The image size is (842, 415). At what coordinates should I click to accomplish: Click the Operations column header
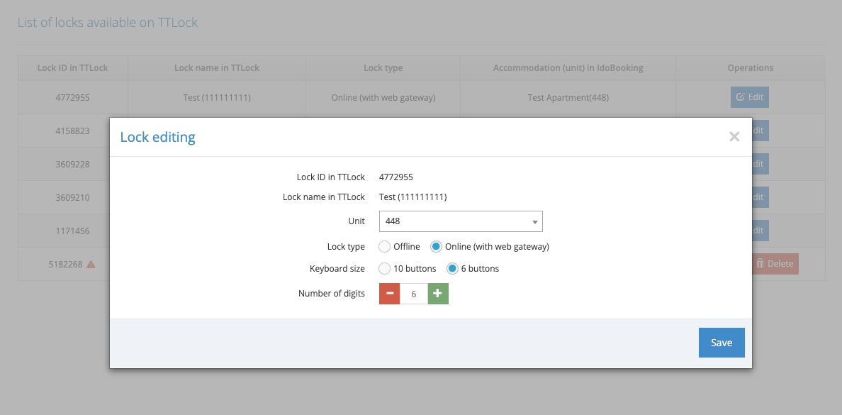tap(750, 68)
